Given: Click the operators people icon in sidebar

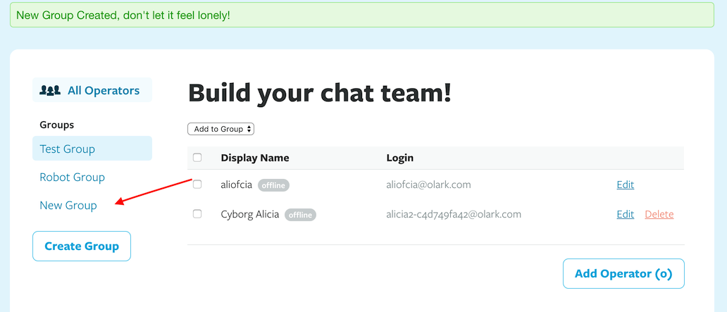Looking at the screenshot, I should point(50,90).
